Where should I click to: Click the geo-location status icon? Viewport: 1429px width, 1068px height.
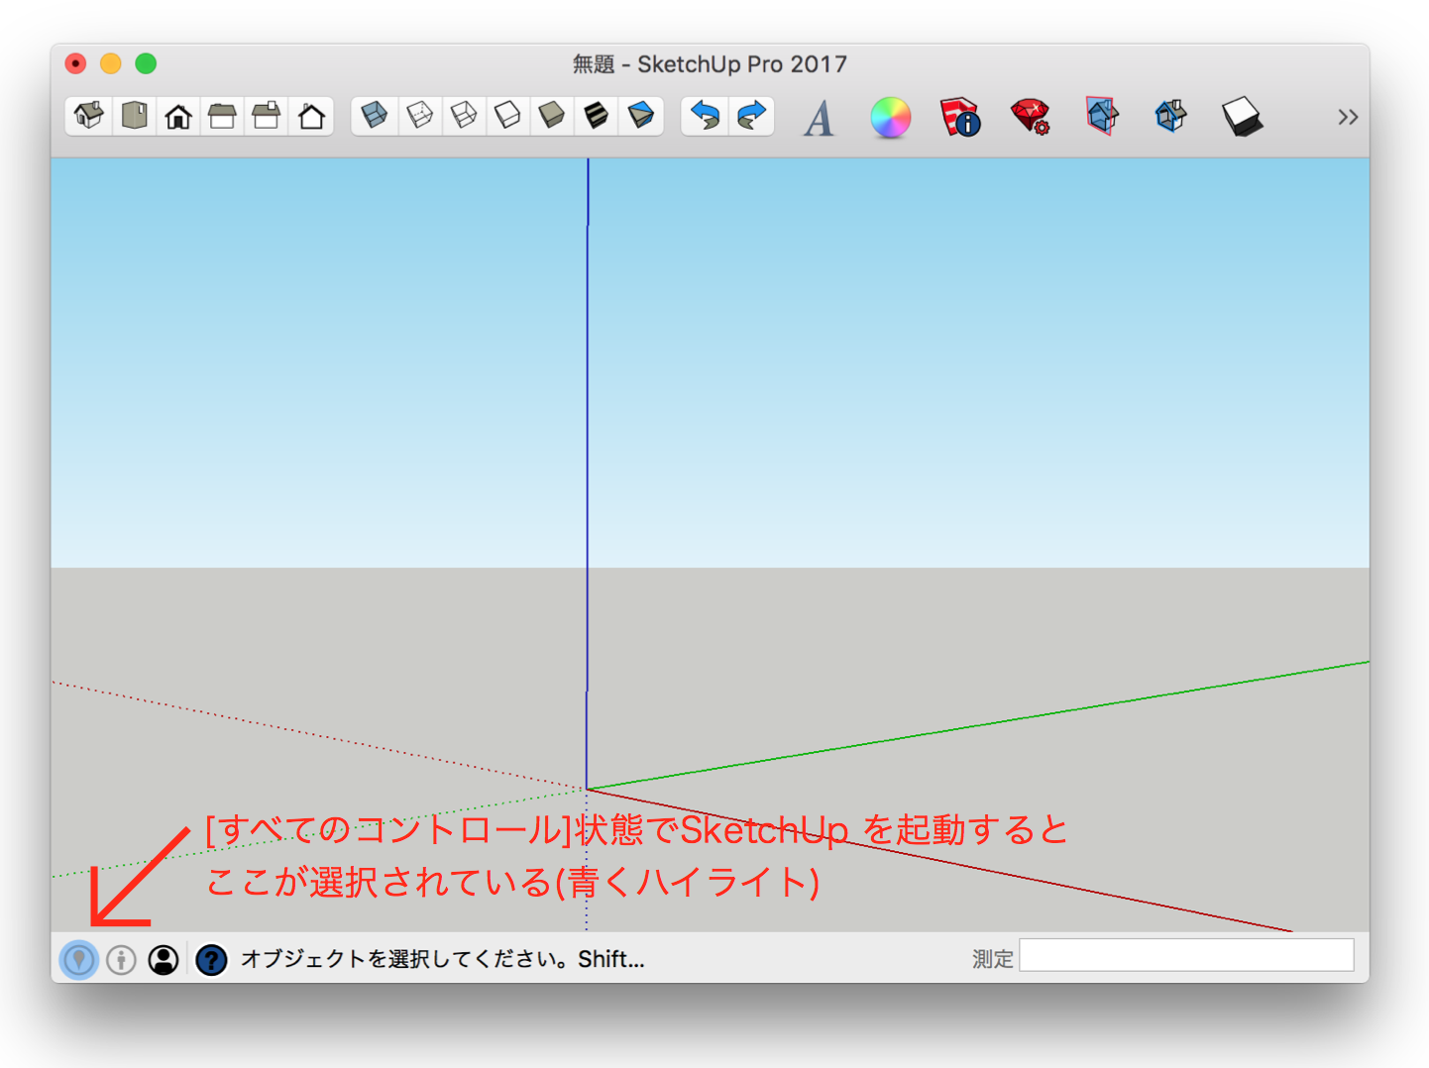pos(78,959)
